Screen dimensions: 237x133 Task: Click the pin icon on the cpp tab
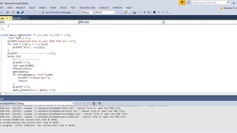[7, 18]
